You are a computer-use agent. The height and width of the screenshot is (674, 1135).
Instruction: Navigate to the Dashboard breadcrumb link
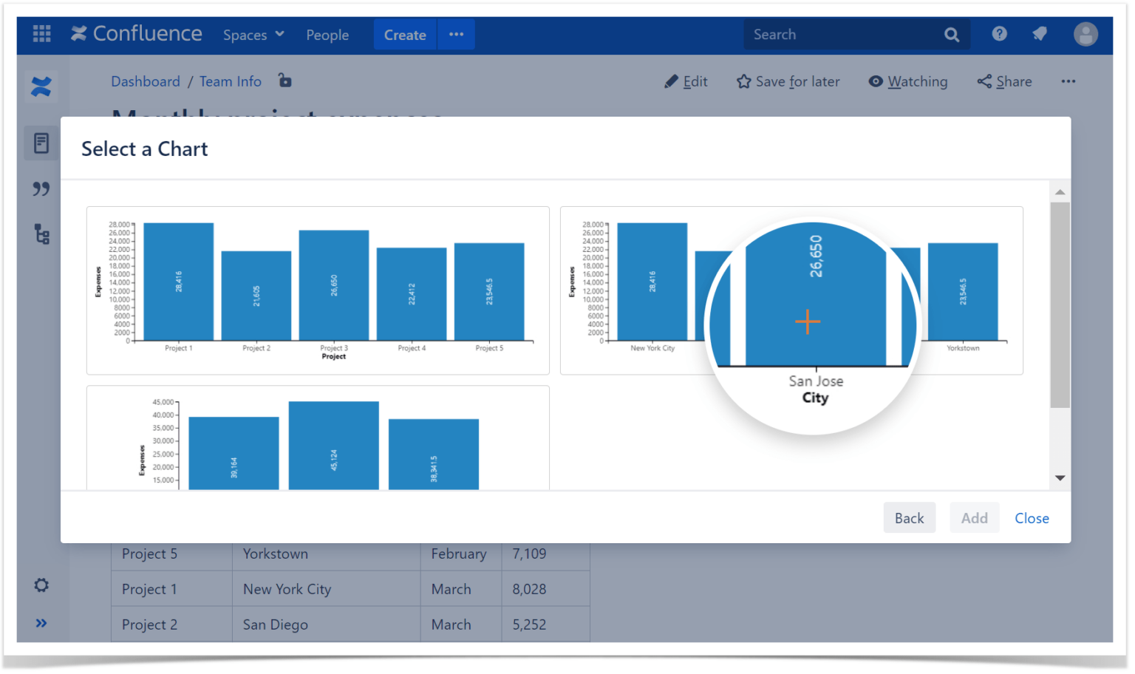[x=146, y=81]
